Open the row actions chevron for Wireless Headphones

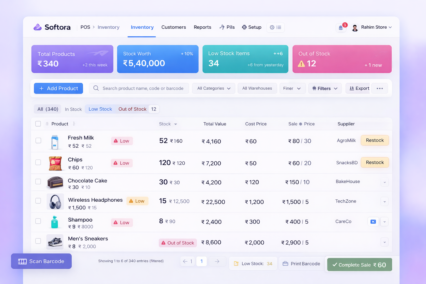pyautogui.click(x=384, y=202)
